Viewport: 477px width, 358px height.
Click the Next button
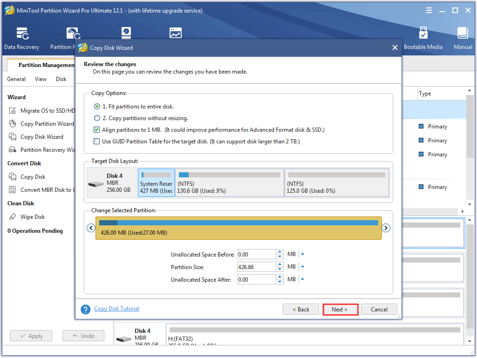tap(340, 310)
